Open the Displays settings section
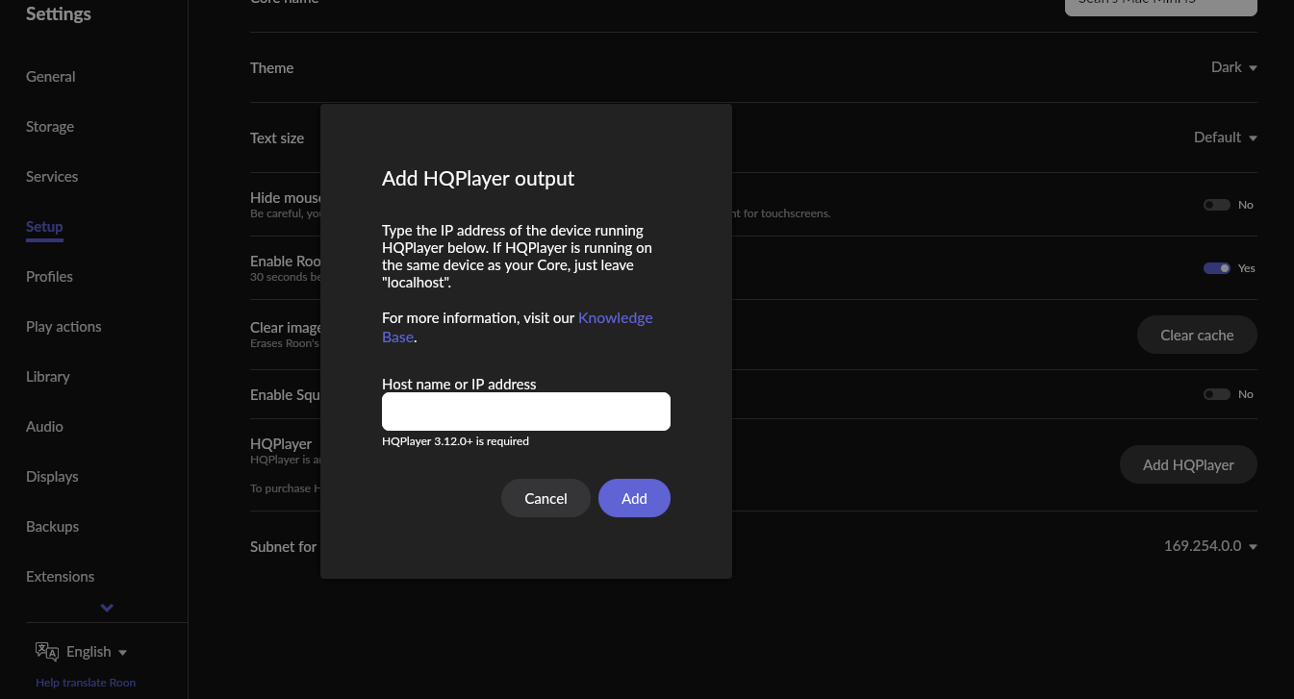The height and width of the screenshot is (699, 1294). click(x=52, y=477)
